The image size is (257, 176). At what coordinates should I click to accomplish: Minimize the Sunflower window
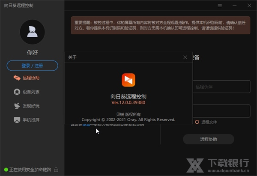234,6
